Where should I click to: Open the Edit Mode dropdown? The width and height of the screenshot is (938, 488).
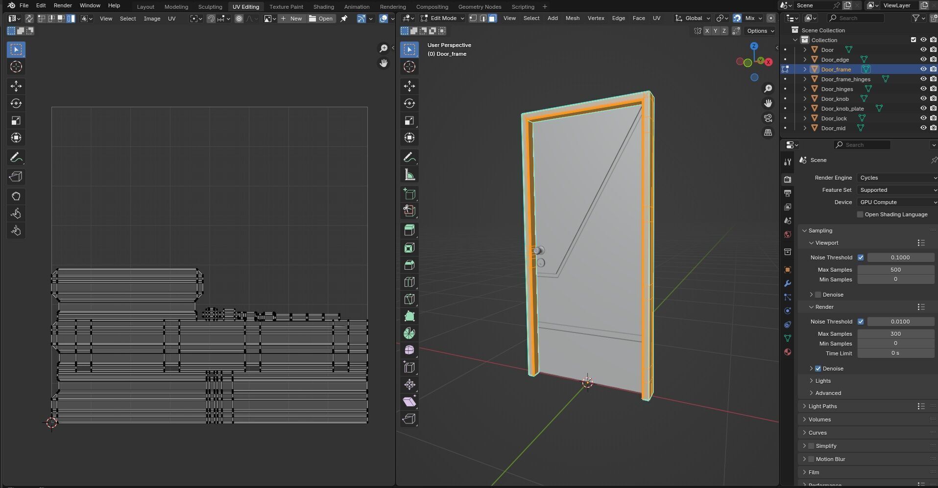pos(442,18)
